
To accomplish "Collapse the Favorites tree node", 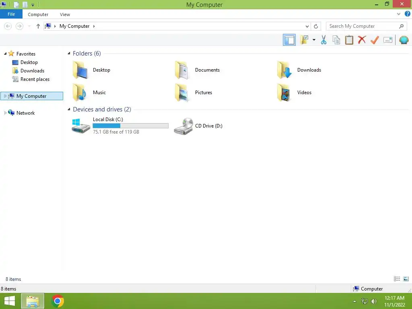I will click(x=5, y=54).
